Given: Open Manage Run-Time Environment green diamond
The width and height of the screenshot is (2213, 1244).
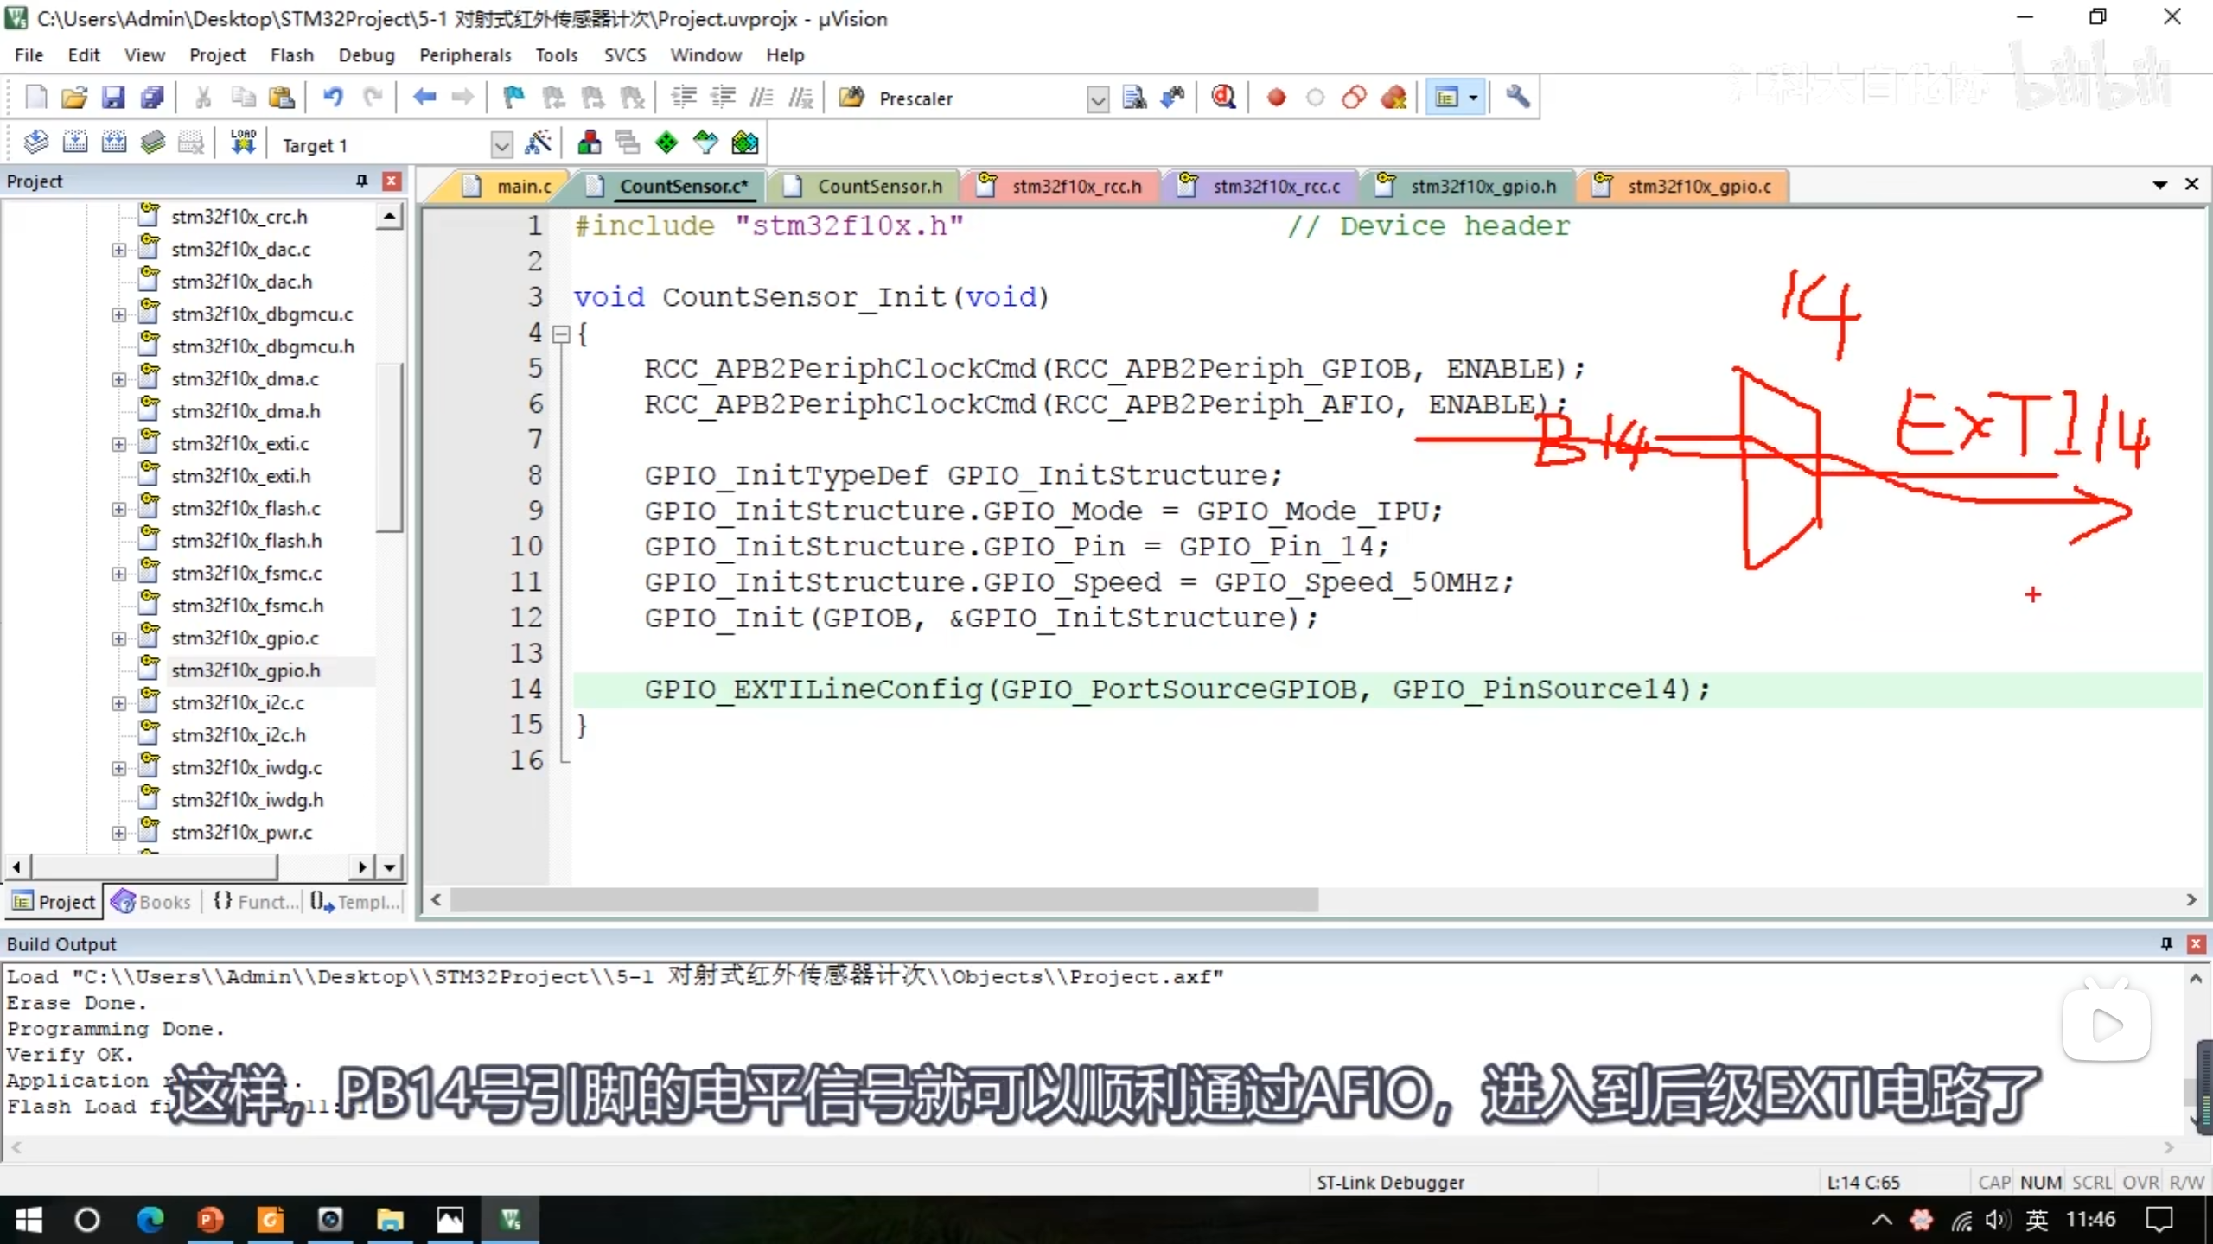Looking at the screenshot, I should click(x=666, y=143).
